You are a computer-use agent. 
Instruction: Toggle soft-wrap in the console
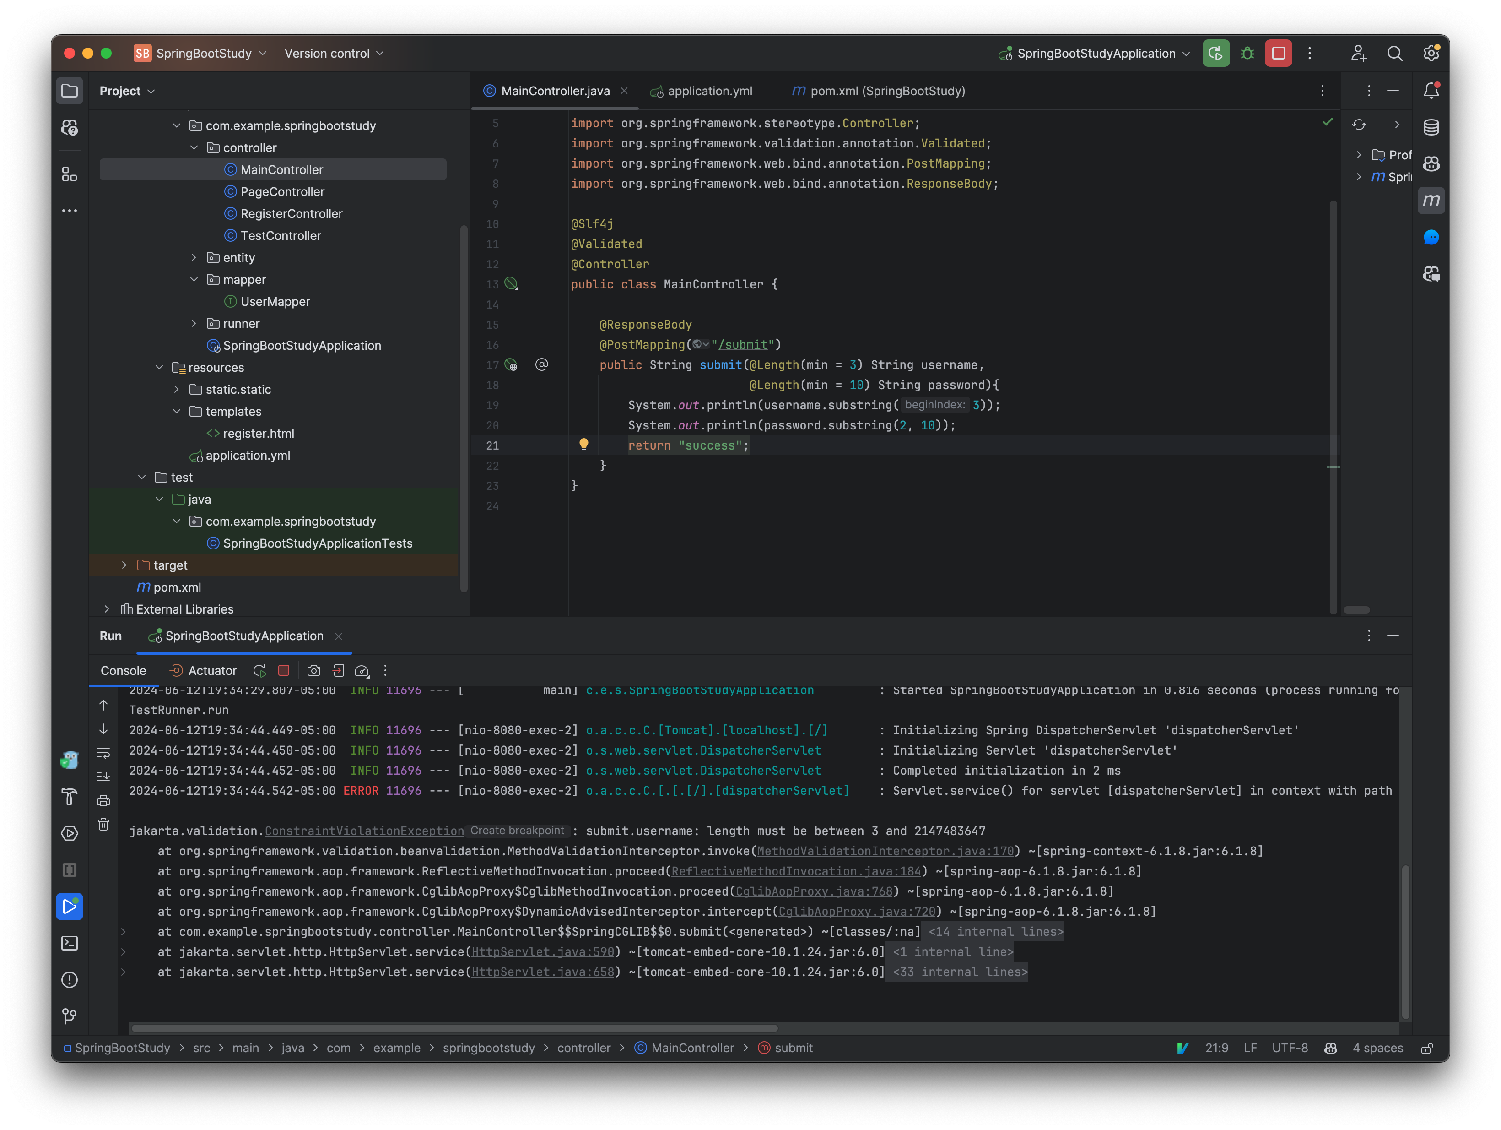103,753
